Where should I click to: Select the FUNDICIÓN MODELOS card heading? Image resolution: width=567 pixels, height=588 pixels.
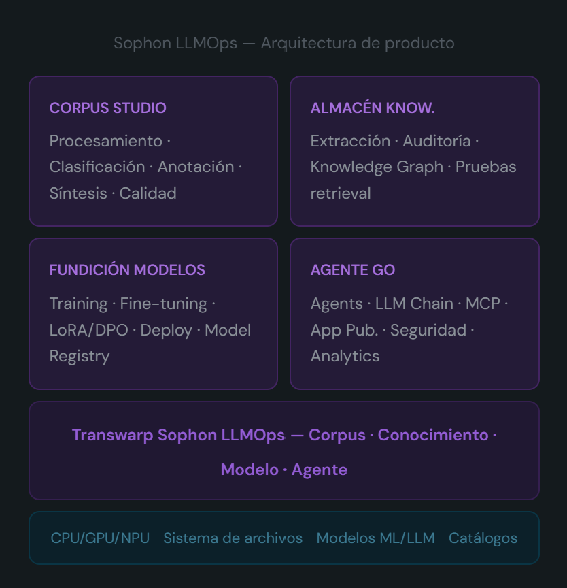point(127,269)
